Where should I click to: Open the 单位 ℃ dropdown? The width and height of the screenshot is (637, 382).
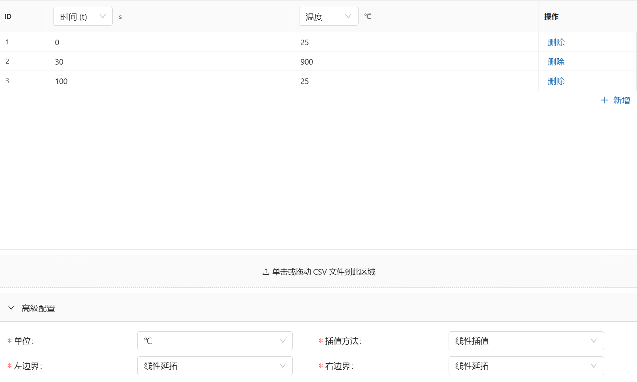pyautogui.click(x=215, y=341)
